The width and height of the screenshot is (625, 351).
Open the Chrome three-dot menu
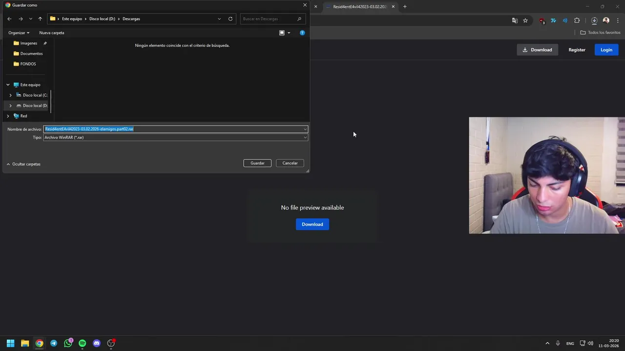[x=618, y=20]
